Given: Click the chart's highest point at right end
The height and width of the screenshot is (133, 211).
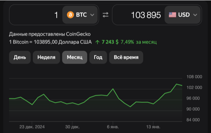Looking at the screenshot, I should [x=176, y=84].
